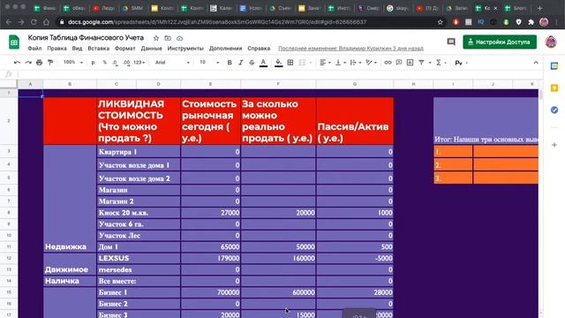This screenshot has width=565, height=318.
Task: Open Google Sheets home icon
Action: [14, 42]
